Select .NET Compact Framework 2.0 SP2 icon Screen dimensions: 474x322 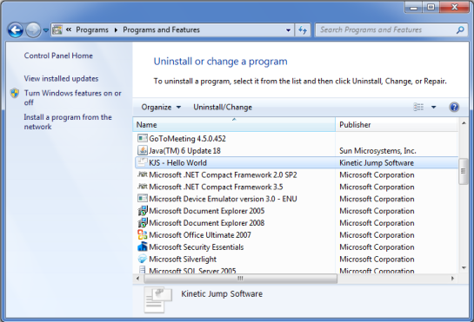pos(143,174)
